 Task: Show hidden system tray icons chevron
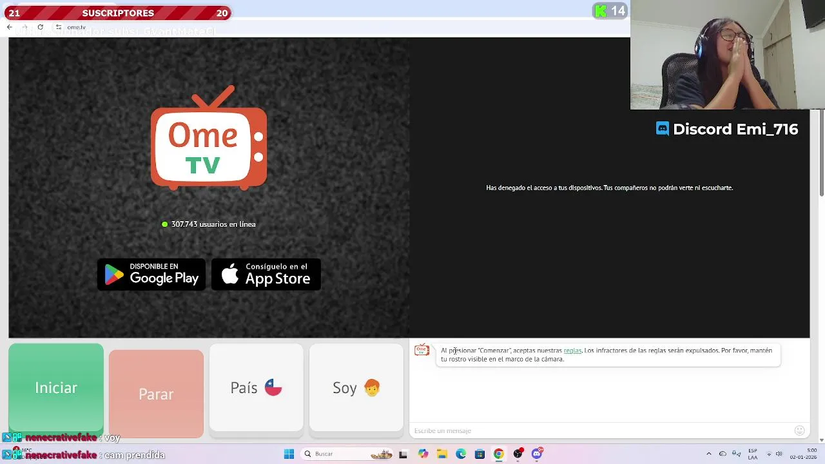[708, 454]
